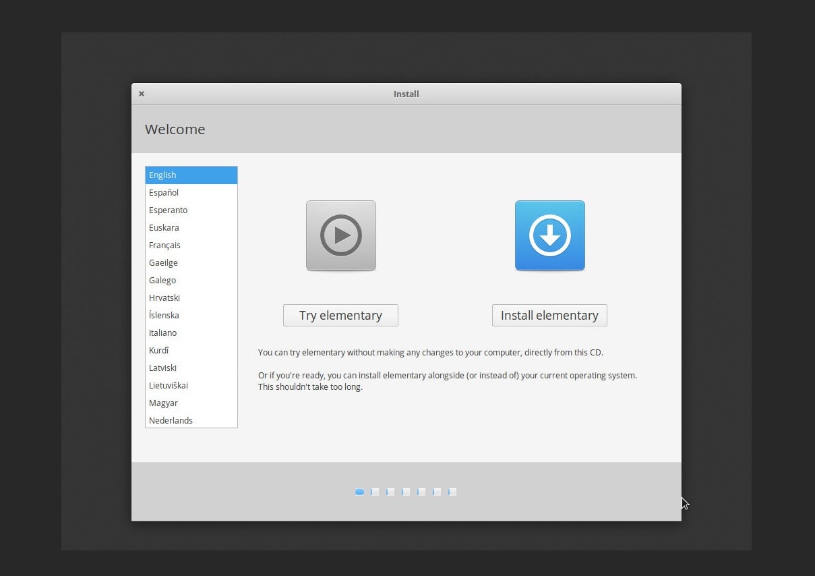The image size is (815, 576).
Task: Select Español in the language list
Action: click(x=191, y=193)
